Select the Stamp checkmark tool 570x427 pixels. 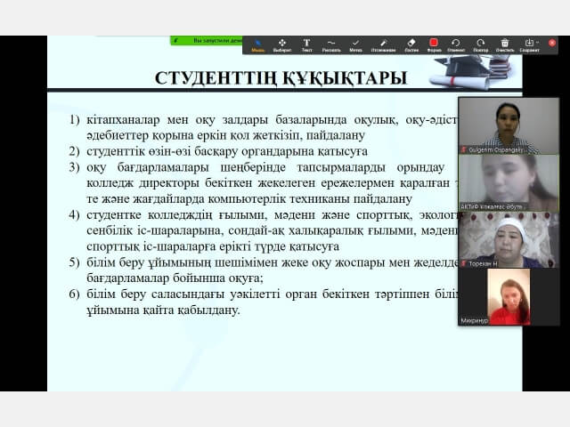[355, 45]
